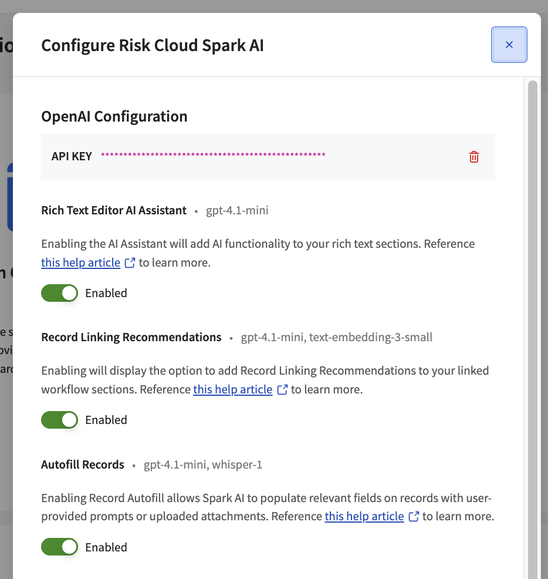Delete the OpenAI API key with trash icon
Viewport: 548px width, 579px height.
click(x=474, y=157)
